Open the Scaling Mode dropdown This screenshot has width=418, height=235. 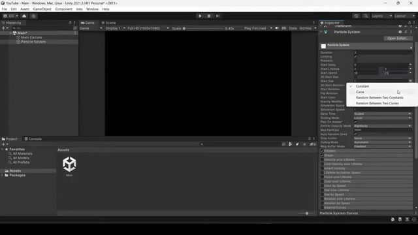click(x=383, y=117)
